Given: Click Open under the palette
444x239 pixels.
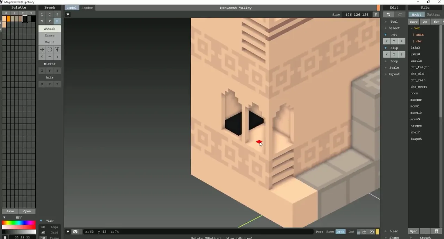Looking at the screenshot, I should pyautogui.click(x=27, y=211).
